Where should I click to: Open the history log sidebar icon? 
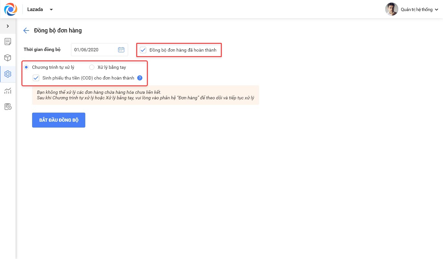(x=8, y=107)
